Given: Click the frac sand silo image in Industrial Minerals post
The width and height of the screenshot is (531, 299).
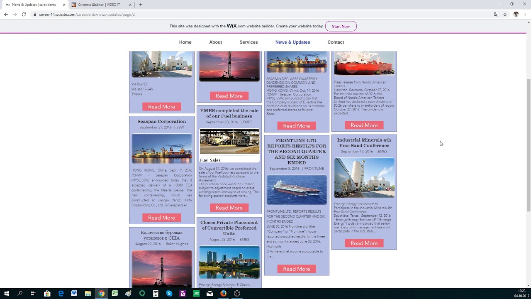Looking at the screenshot, I should 364,178.
